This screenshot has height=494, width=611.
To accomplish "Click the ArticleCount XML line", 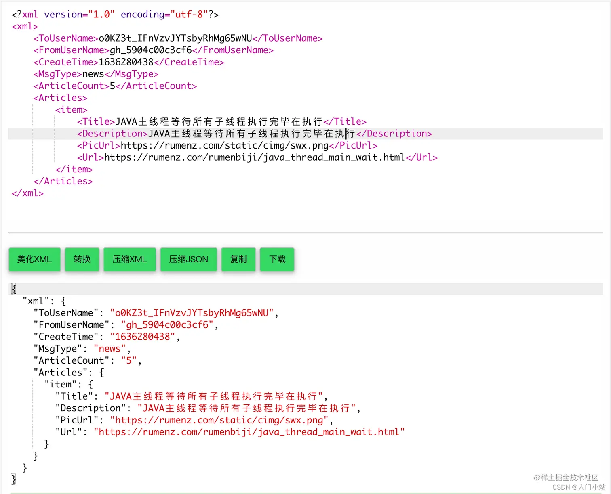I will click(115, 86).
